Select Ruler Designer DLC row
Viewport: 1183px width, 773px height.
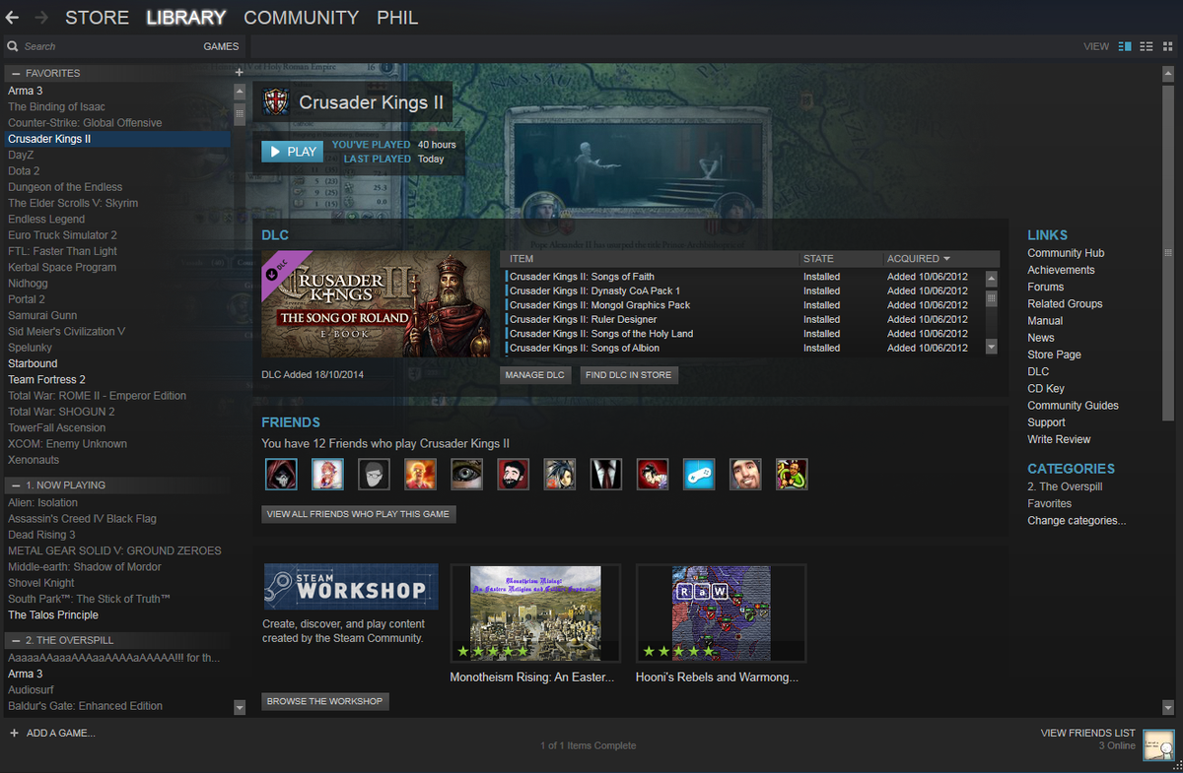pos(744,319)
